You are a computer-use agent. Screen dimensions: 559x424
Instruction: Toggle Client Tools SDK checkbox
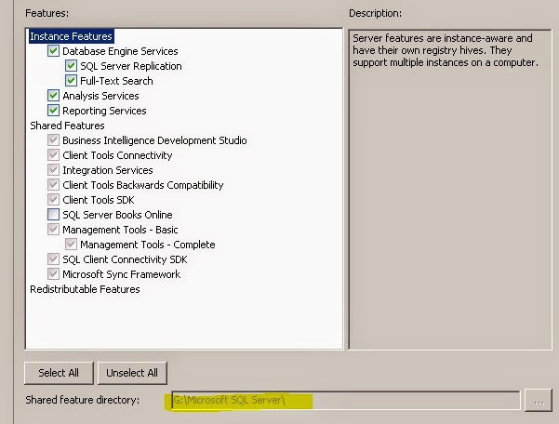53,200
